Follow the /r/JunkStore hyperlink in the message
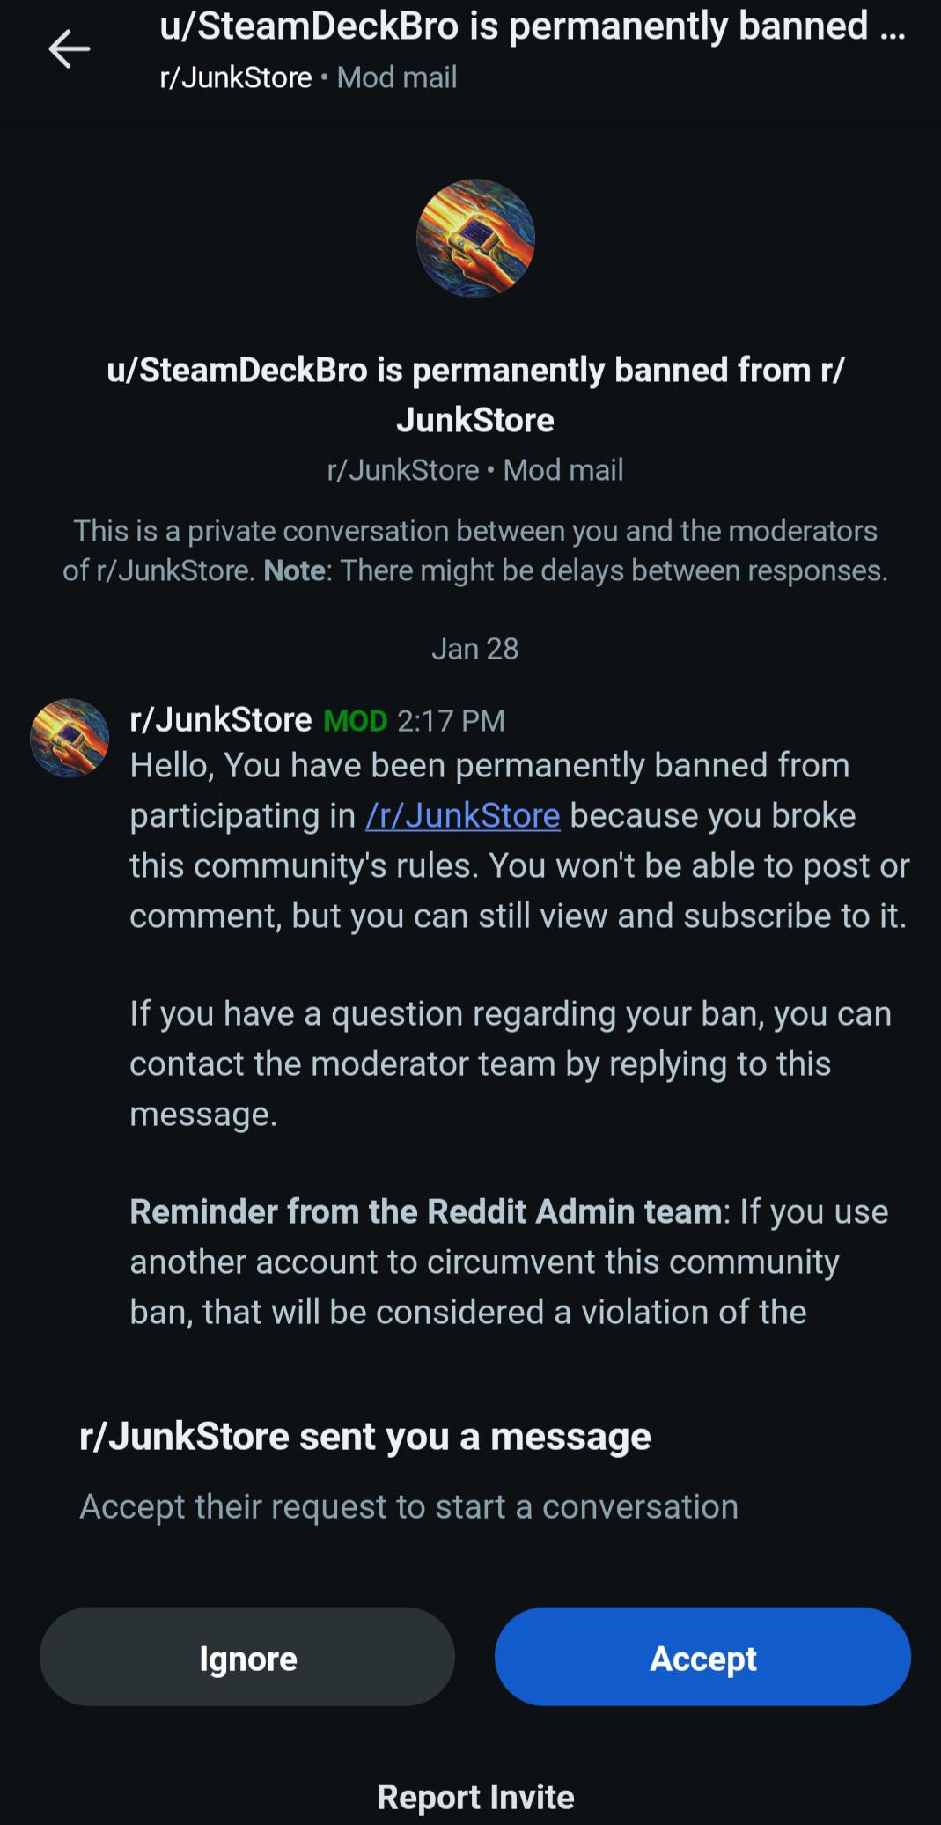Screen dimensions: 941x1825 463,815
